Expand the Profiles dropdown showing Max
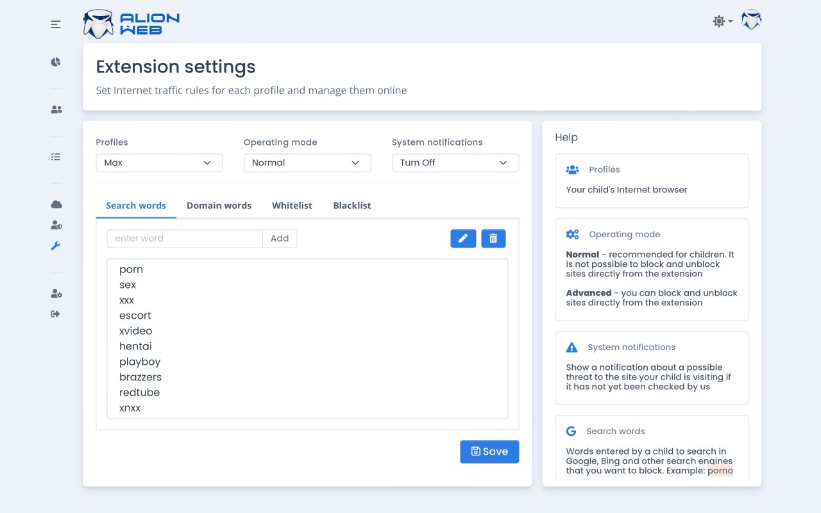Screen dimensions: 821x513 (159, 163)
